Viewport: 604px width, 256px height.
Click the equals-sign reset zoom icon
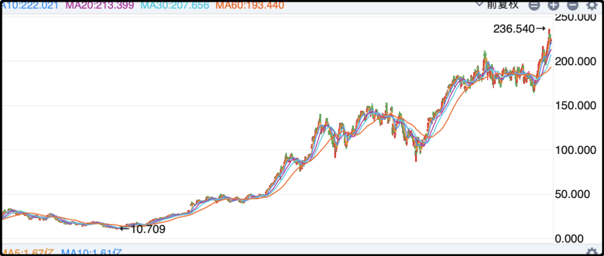[x=534, y=6]
